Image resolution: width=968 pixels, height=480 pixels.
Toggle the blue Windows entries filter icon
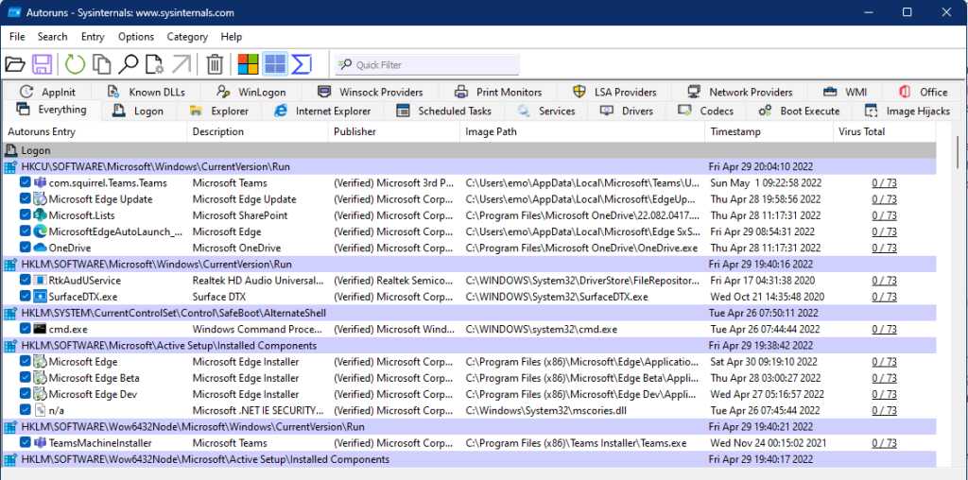click(x=274, y=64)
